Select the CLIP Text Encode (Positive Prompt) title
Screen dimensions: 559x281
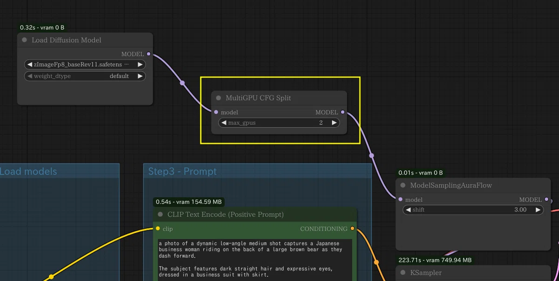pos(225,214)
